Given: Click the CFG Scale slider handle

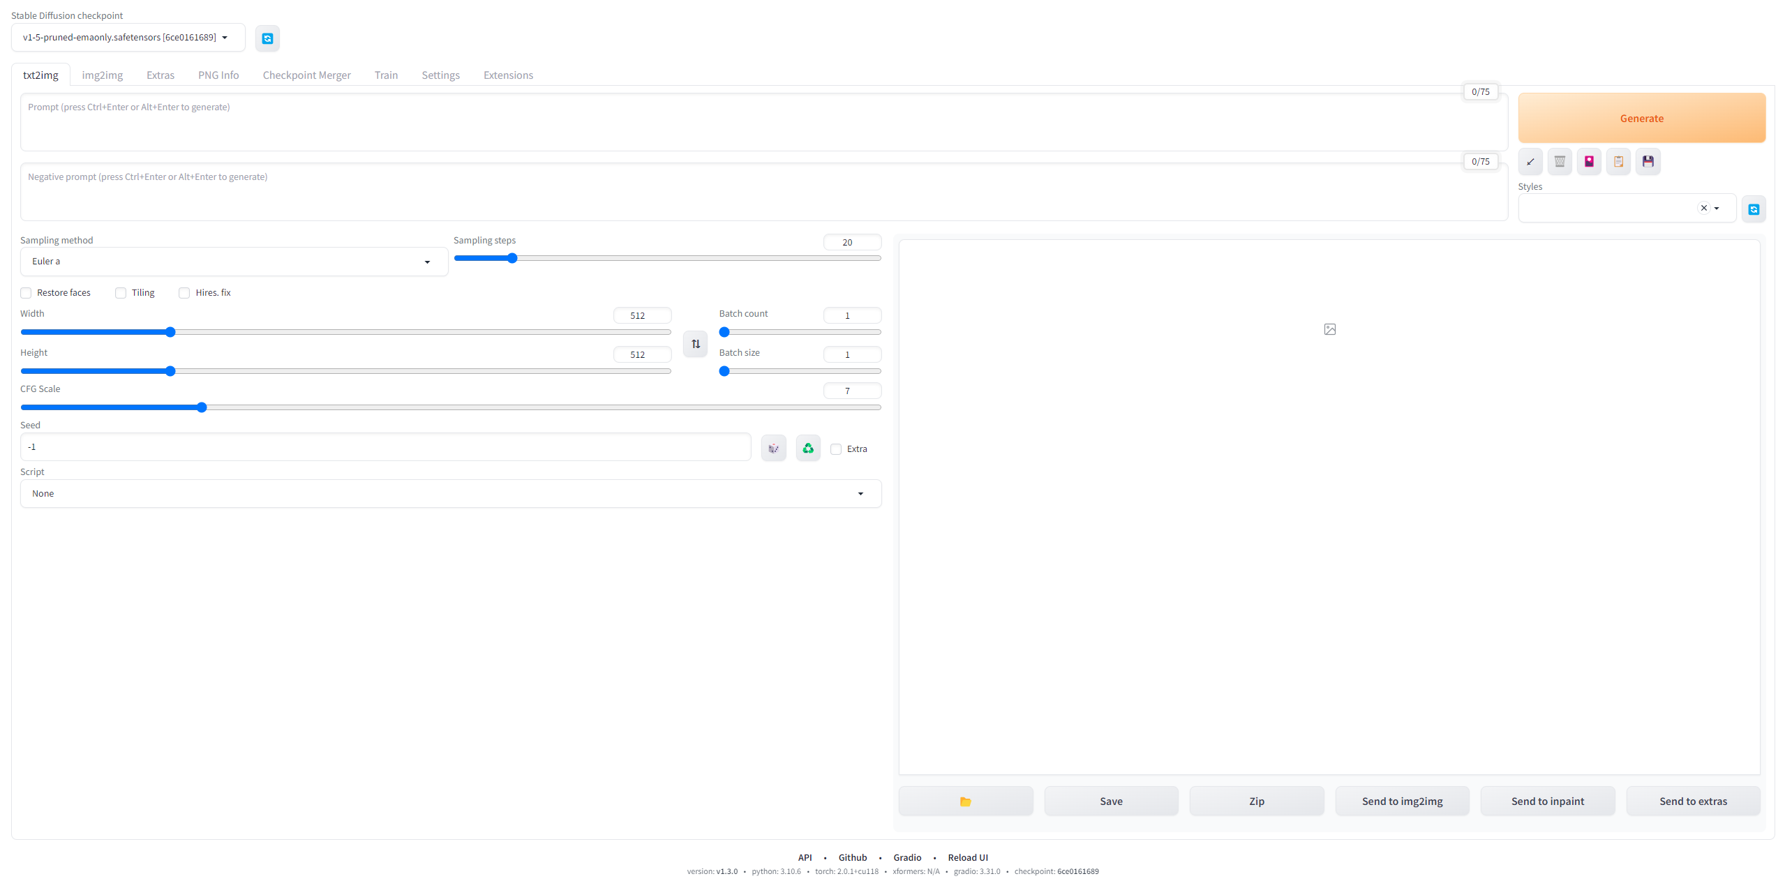Looking at the screenshot, I should point(202,407).
